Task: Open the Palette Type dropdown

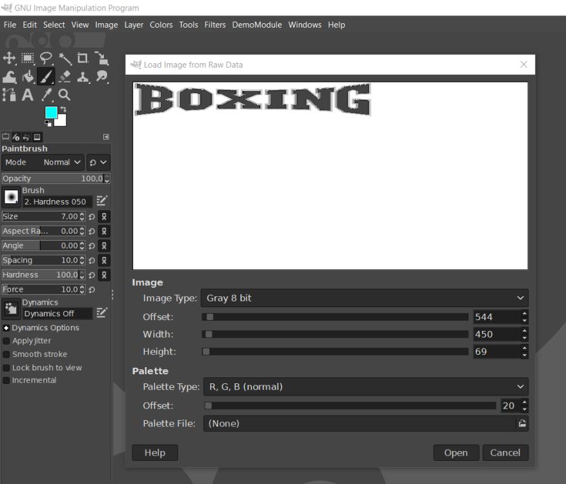Action: 365,387
